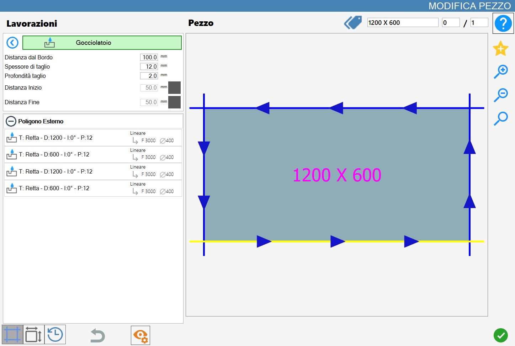The width and height of the screenshot is (515, 346).
Task: Toggle the Distanza Inizio gray square
Action: [174, 87]
